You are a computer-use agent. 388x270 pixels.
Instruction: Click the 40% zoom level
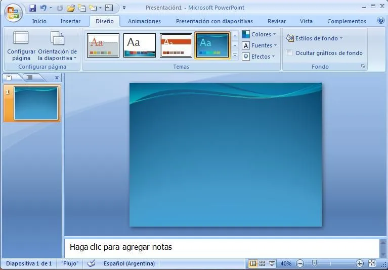point(286,263)
